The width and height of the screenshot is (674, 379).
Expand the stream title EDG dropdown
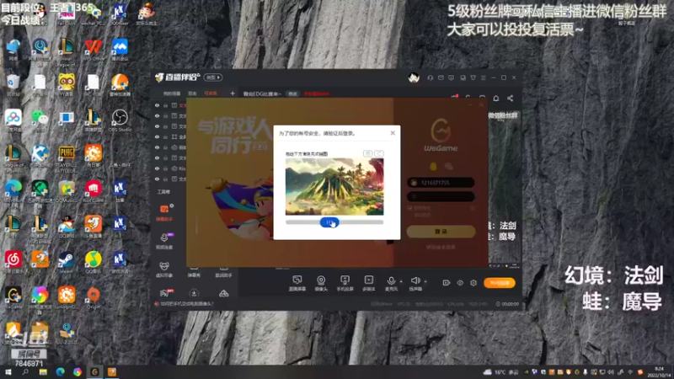262,93
